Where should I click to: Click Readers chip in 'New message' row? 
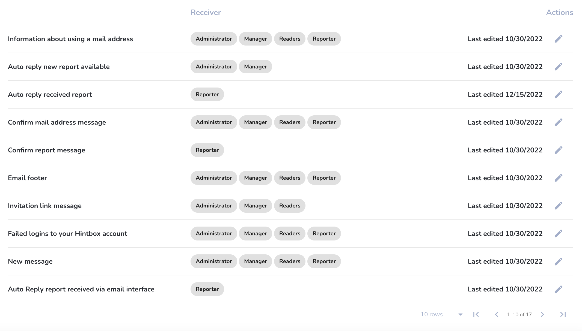point(290,261)
